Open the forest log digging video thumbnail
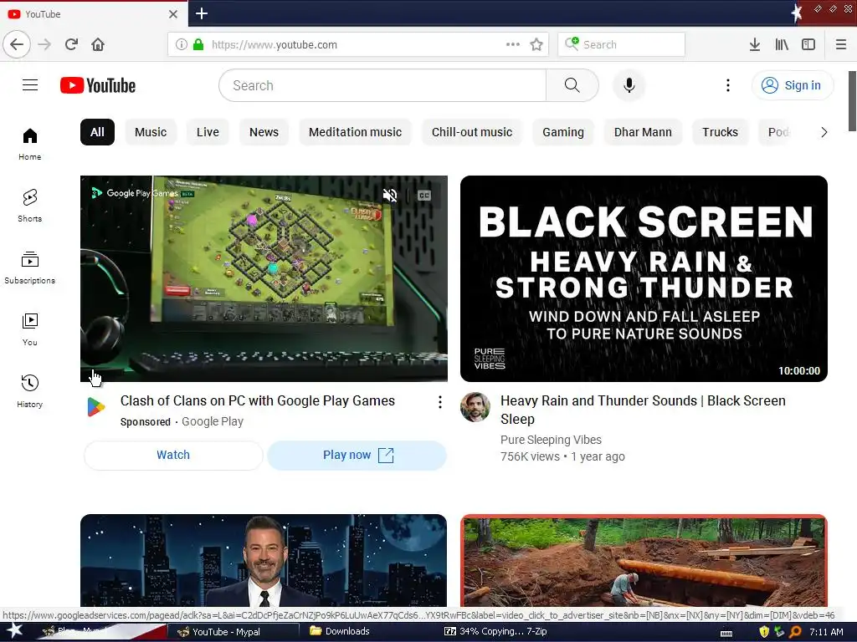Viewport: 857px width, 642px height. pyautogui.click(x=644, y=561)
